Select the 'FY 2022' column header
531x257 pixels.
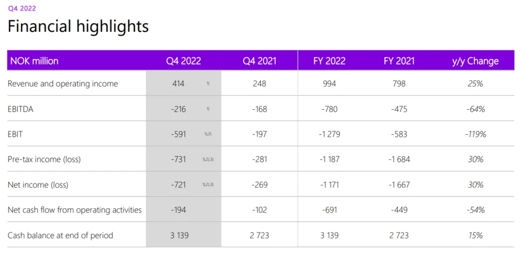tap(329, 61)
